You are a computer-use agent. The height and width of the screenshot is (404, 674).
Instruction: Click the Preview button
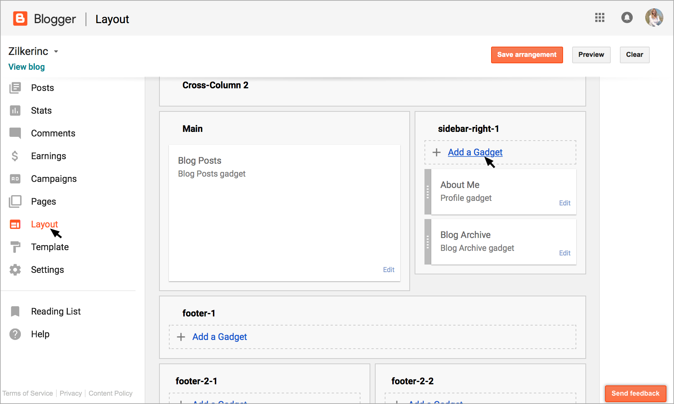(x=591, y=55)
